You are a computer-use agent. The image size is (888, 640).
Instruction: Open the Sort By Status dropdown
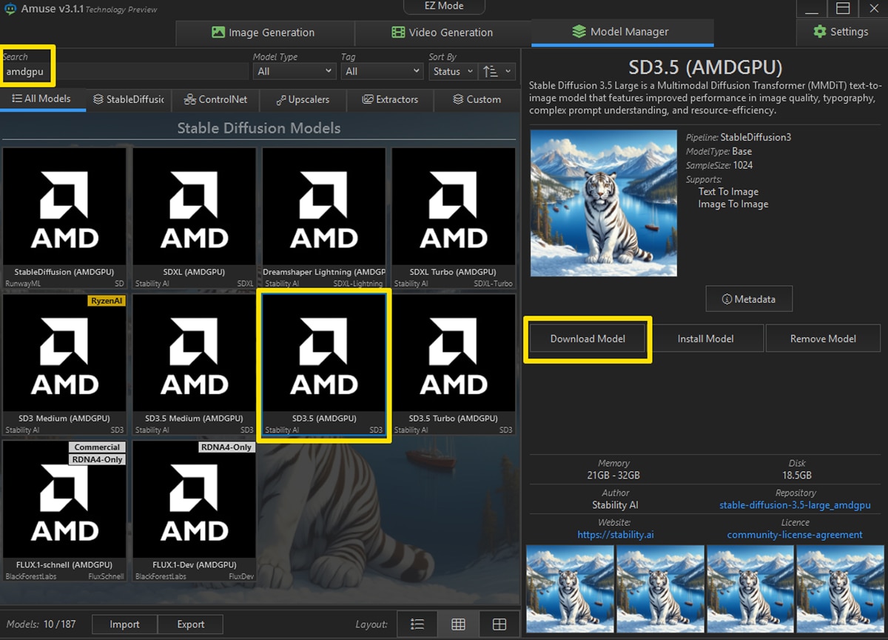(452, 71)
